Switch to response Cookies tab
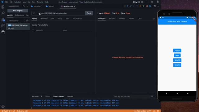The width and height of the screenshot is (199, 112). pyautogui.click(x=122, y=19)
